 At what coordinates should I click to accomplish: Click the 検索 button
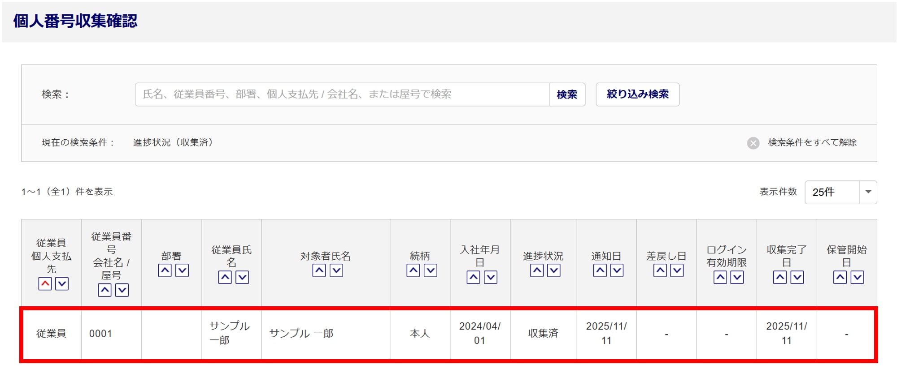pos(567,94)
